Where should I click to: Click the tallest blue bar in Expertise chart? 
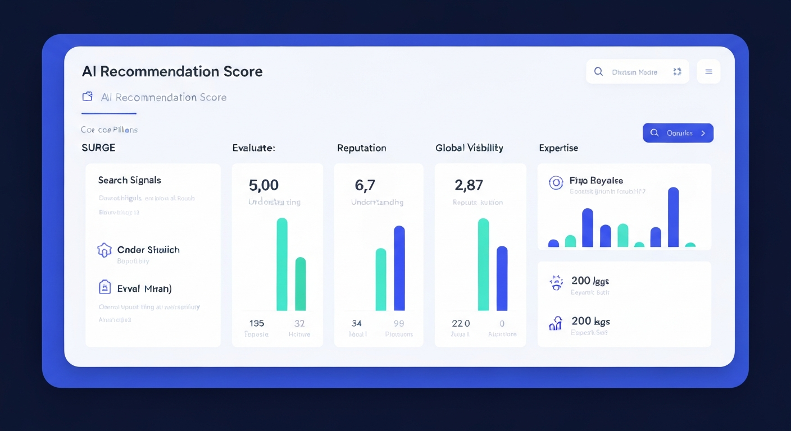[x=673, y=217]
